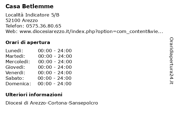Image resolution: width=176 pixels, height=132 pixels.
Task: Select the phone number 0575.36.80.65
Action: (x=44, y=26)
